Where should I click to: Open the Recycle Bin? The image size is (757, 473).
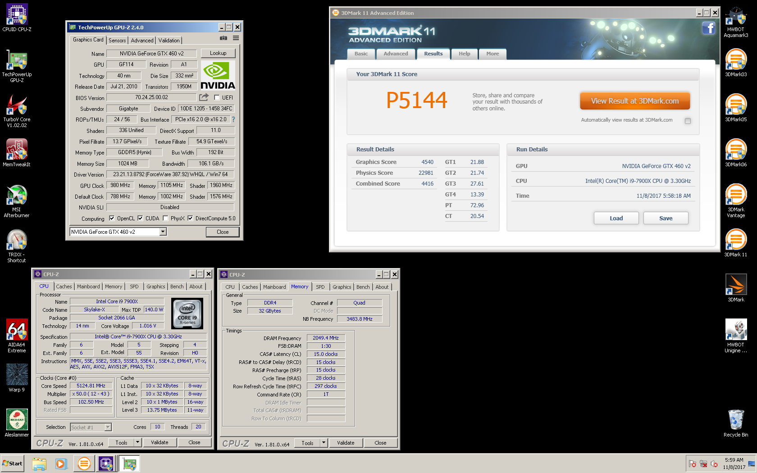[736, 423]
